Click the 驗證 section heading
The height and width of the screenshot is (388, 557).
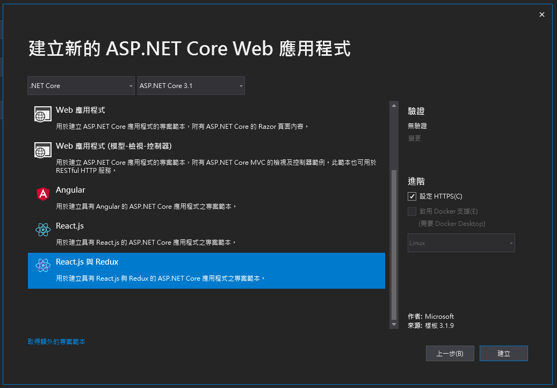[x=416, y=111]
